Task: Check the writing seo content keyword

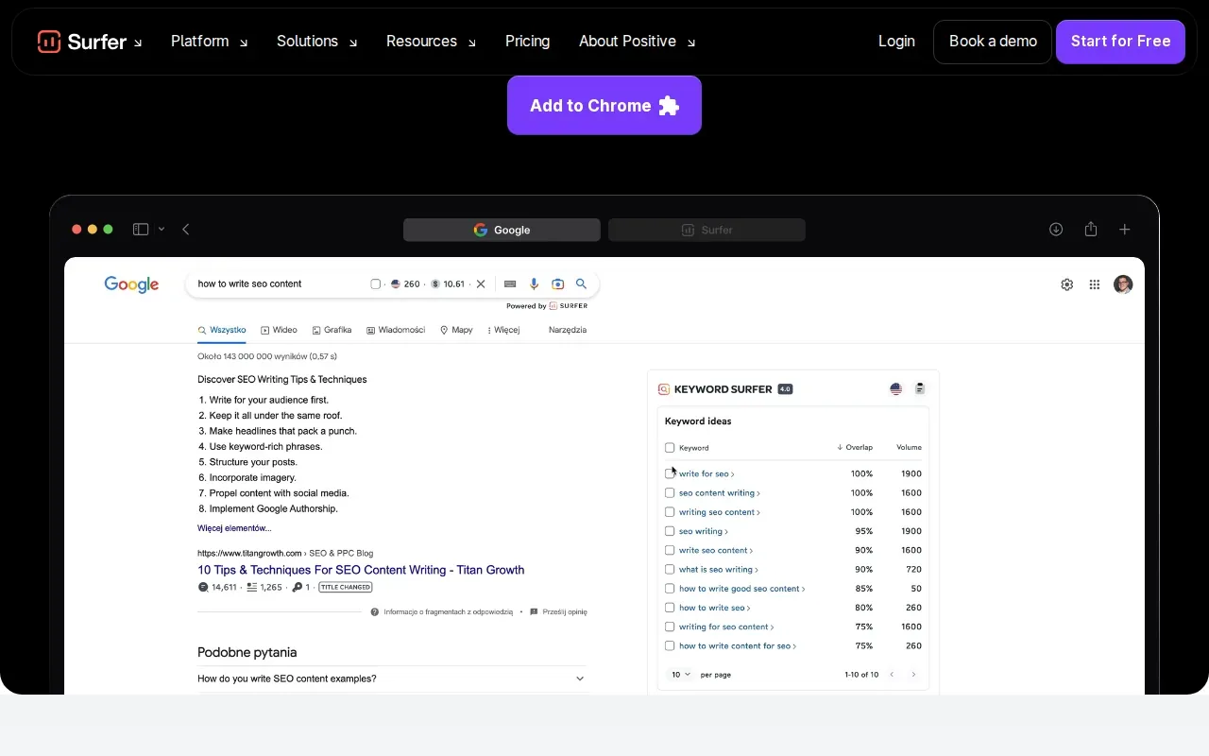Action: point(670,512)
